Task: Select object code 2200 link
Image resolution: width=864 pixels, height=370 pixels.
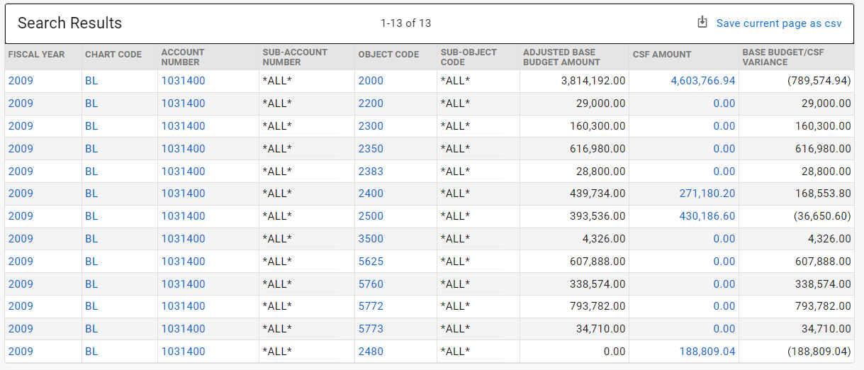Action: 371,103
